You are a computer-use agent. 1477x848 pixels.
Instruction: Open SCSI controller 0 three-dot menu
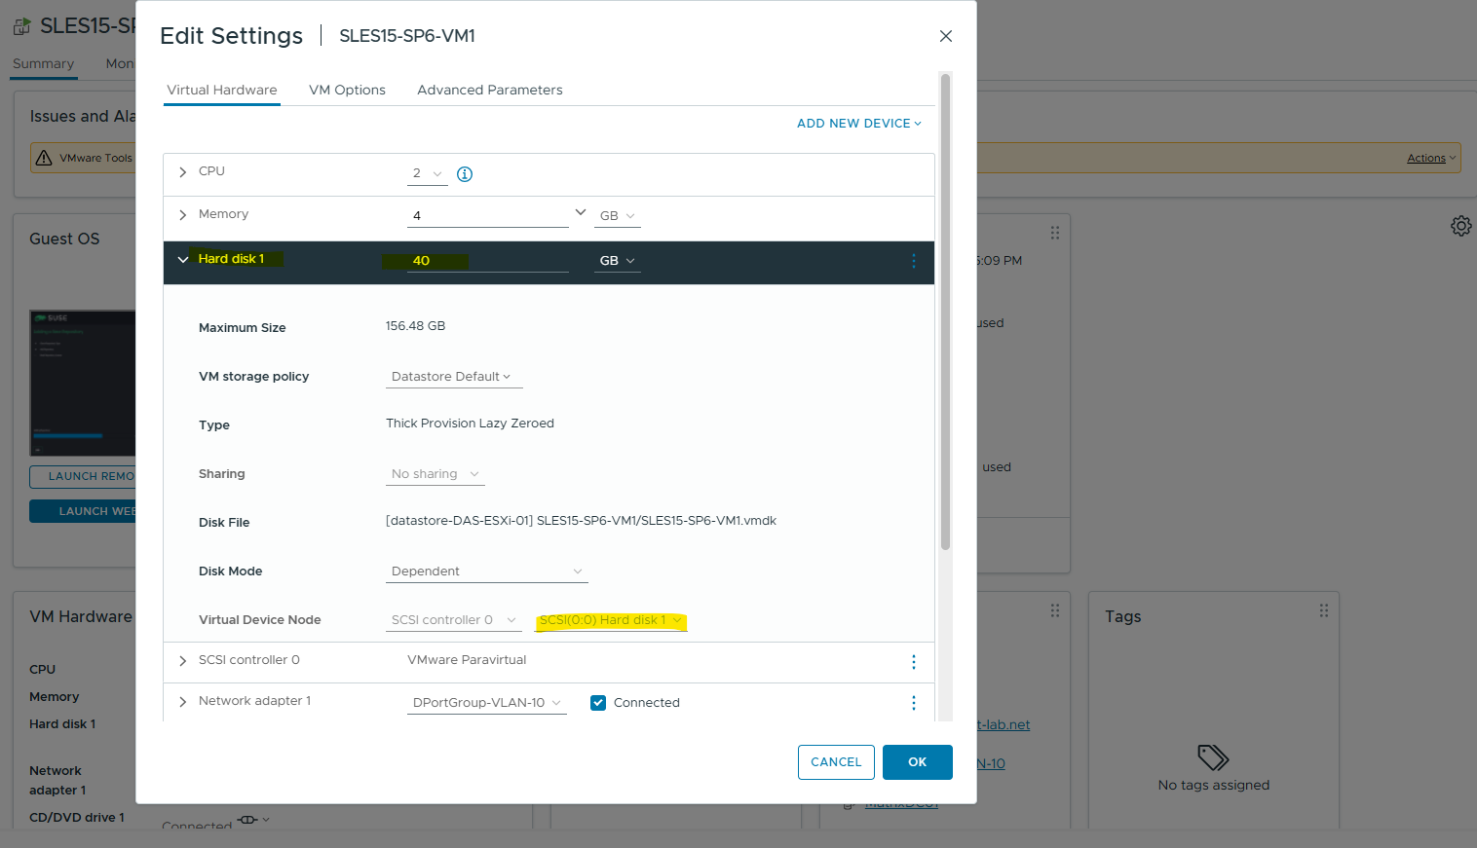coord(913,662)
